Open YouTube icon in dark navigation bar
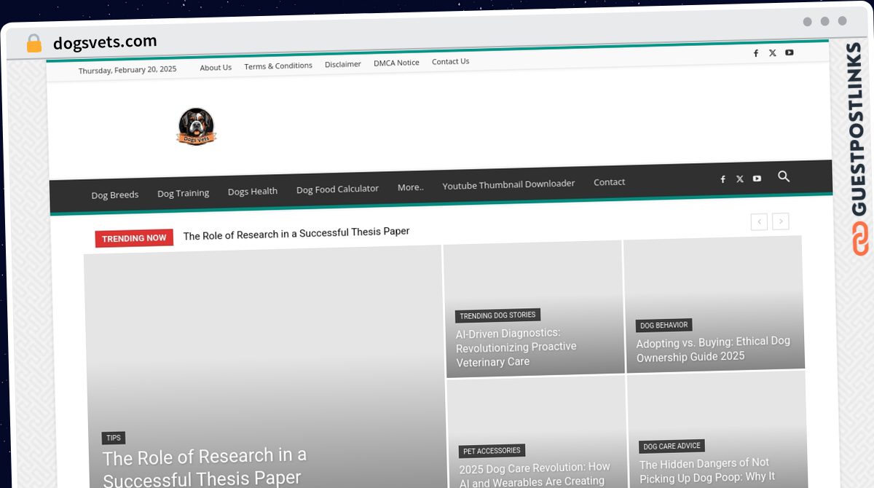The image size is (874, 488). (x=757, y=178)
